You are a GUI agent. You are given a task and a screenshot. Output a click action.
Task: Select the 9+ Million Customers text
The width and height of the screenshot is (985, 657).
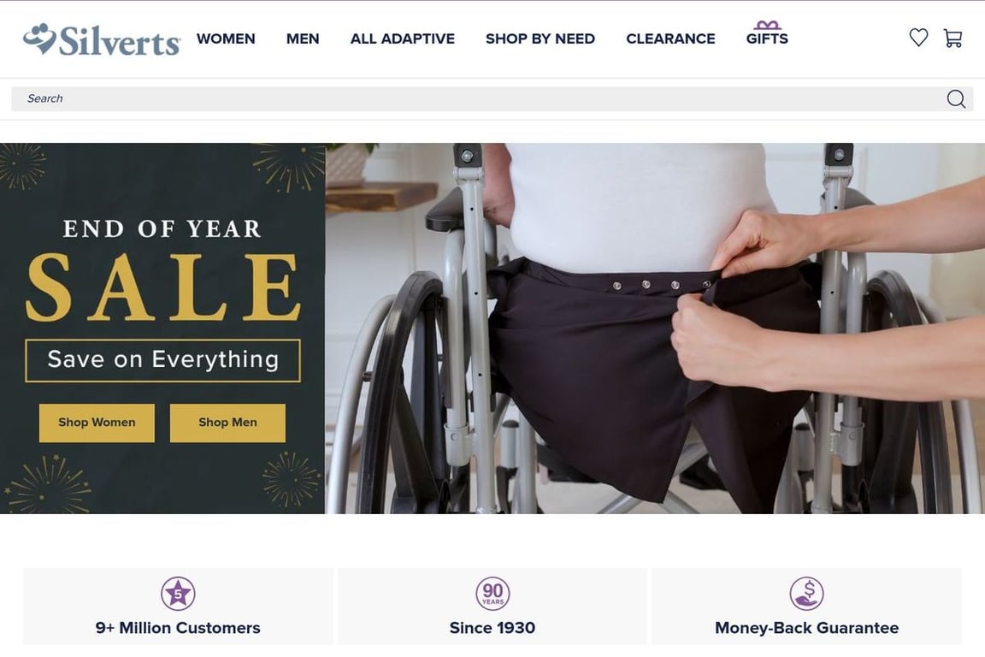[x=178, y=627]
